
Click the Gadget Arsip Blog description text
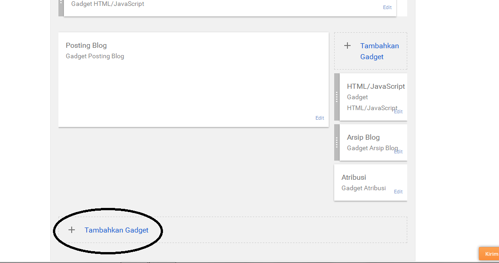click(x=373, y=148)
